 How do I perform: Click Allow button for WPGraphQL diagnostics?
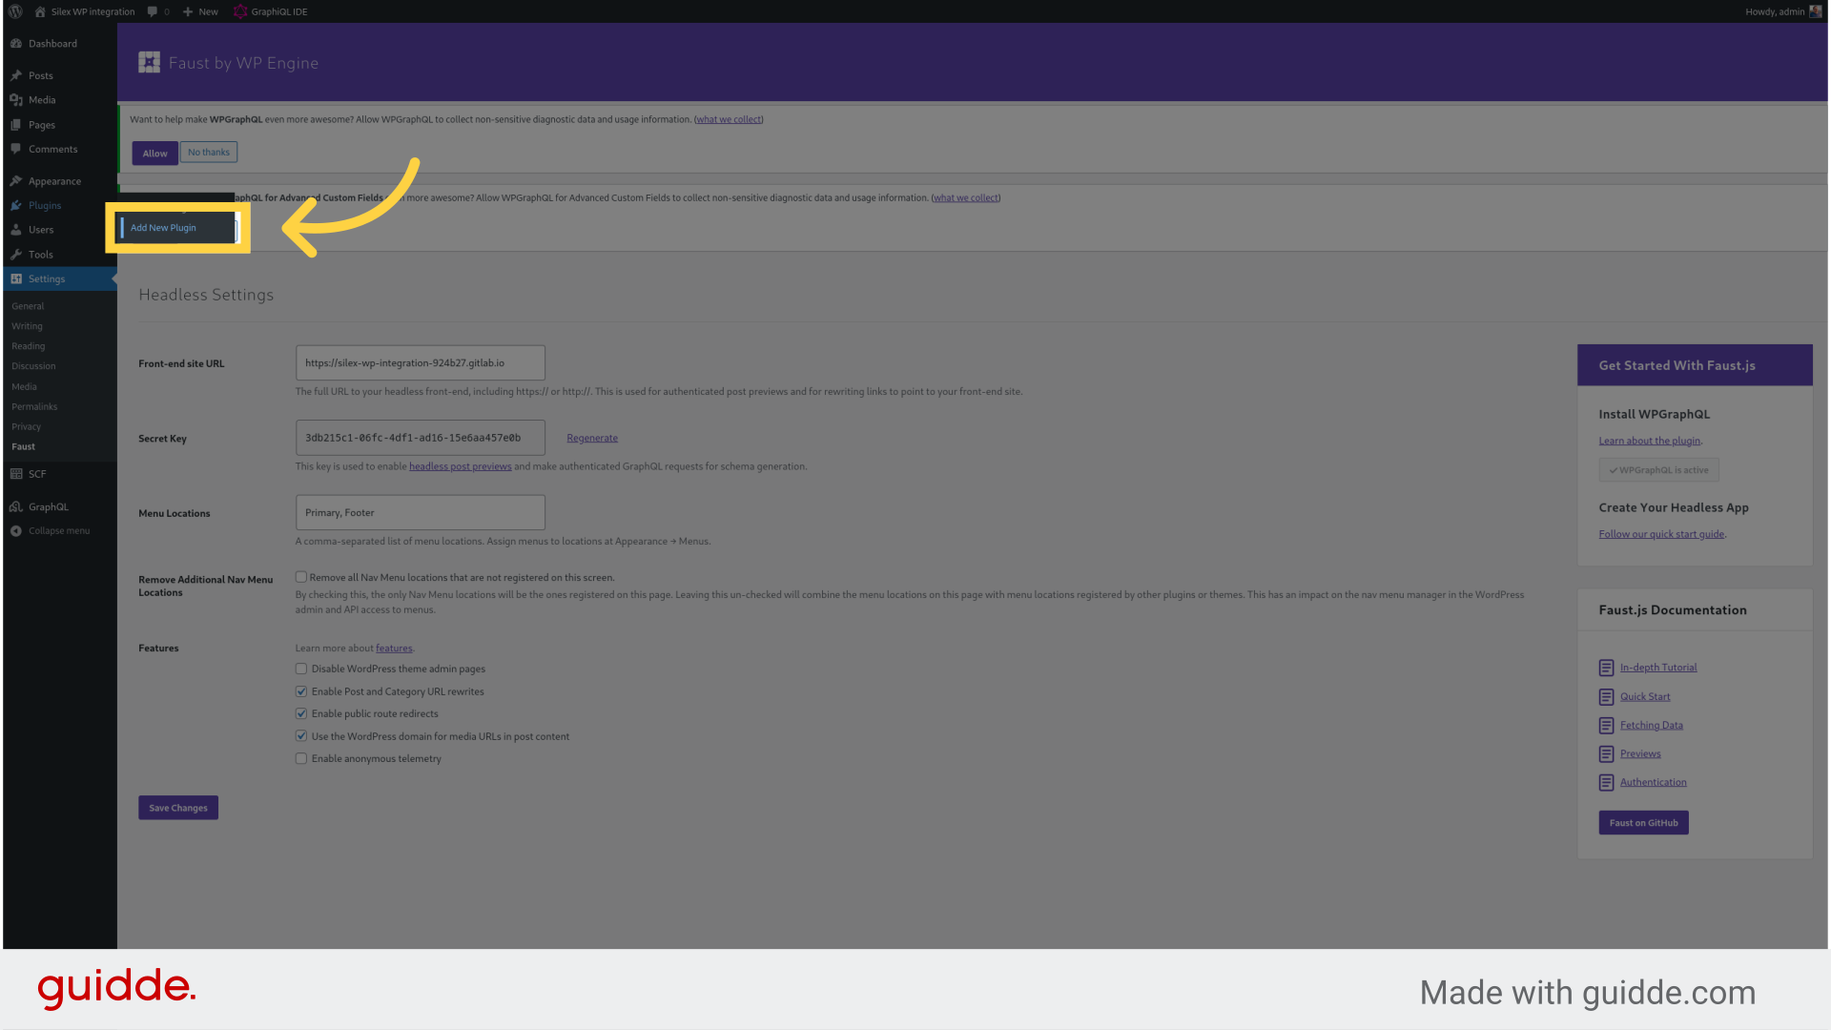point(154,153)
